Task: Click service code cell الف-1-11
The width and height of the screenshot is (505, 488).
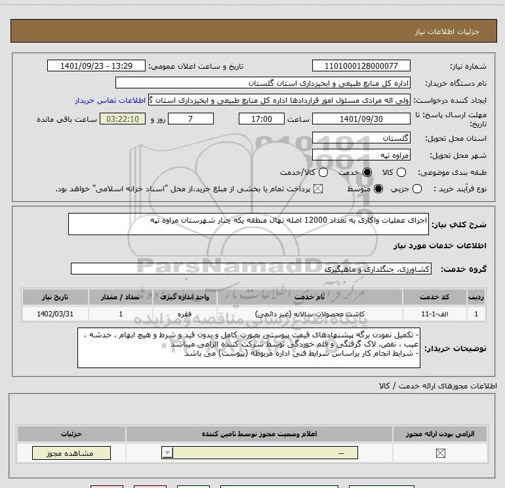Action: (434, 314)
